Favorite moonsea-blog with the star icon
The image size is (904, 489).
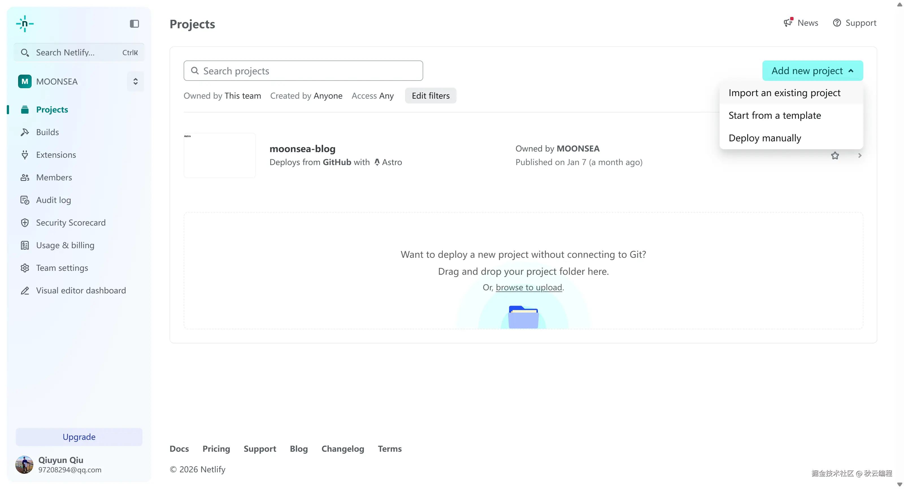tap(835, 155)
